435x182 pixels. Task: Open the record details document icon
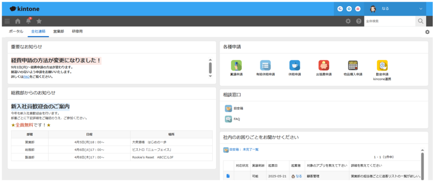pyautogui.click(x=228, y=176)
